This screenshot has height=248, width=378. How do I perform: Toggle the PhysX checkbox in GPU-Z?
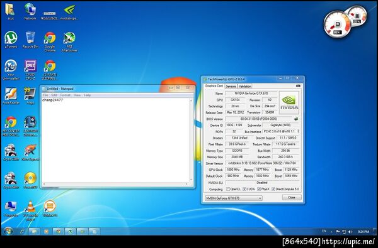point(259,189)
